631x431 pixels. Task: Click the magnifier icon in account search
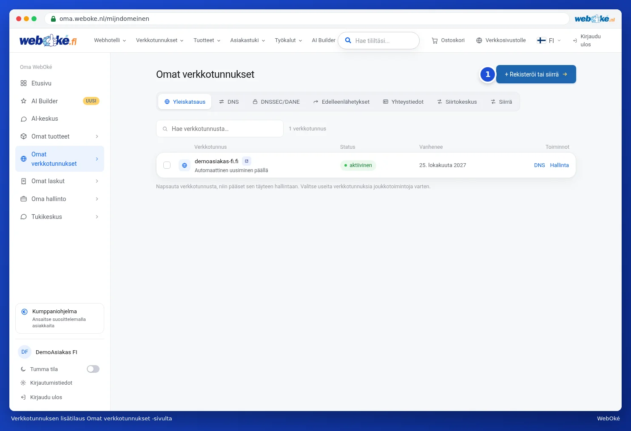(x=348, y=40)
